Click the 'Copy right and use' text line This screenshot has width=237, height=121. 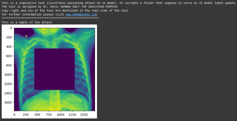(65, 11)
